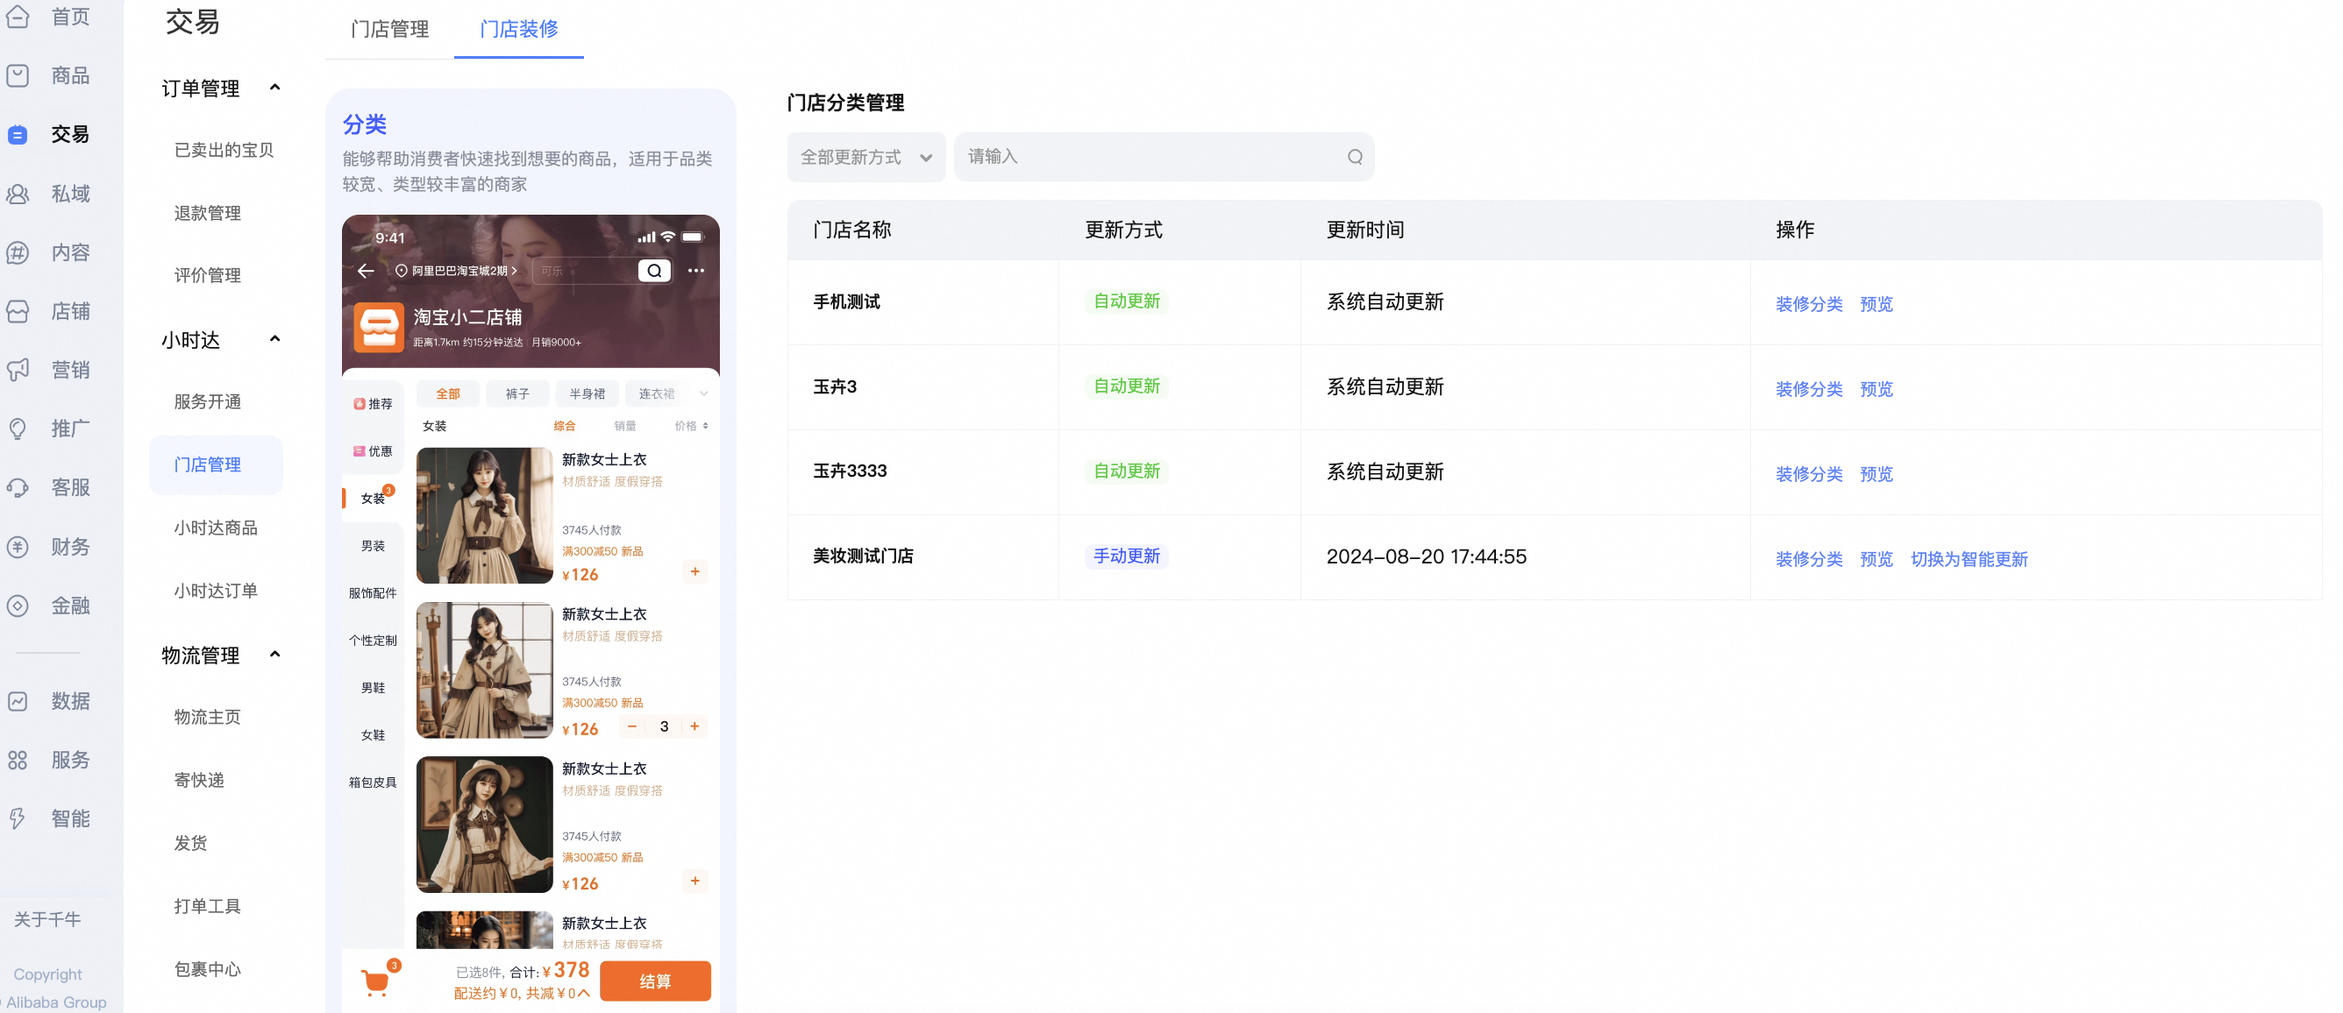
Task: Click the plus icon on third 新款女士上衣 item
Action: tap(694, 882)
